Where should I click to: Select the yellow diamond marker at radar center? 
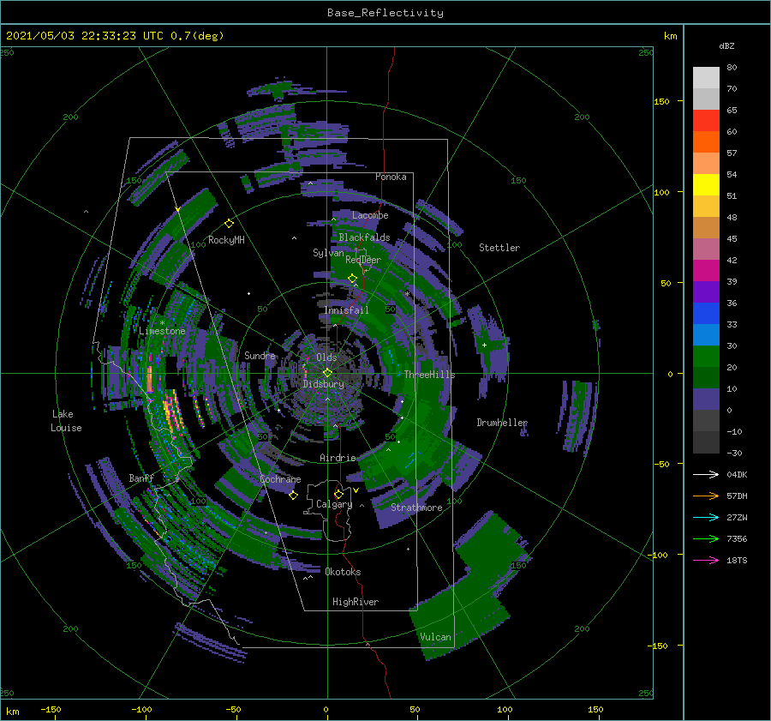[327, 373]
